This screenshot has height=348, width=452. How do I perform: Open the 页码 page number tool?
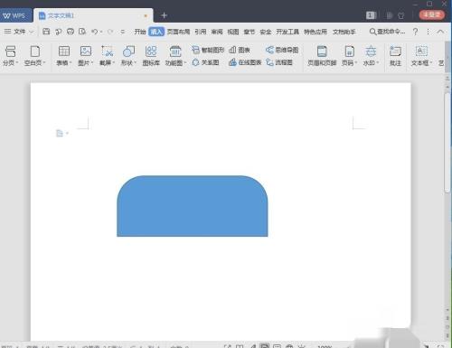click(349, 55)
